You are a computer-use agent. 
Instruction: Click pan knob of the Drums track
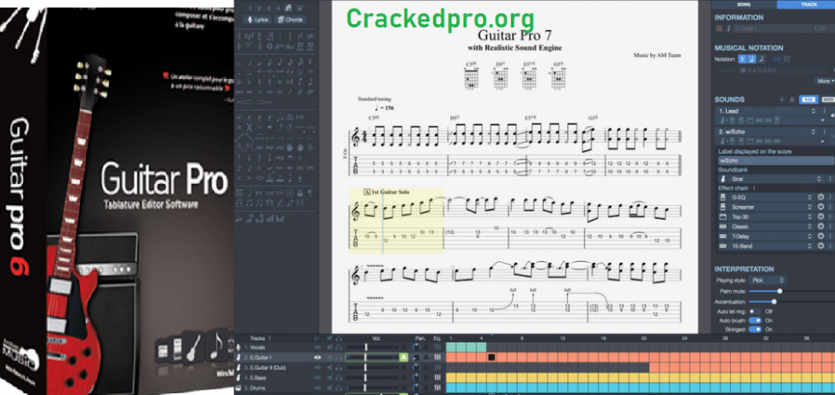coord(416,387)
